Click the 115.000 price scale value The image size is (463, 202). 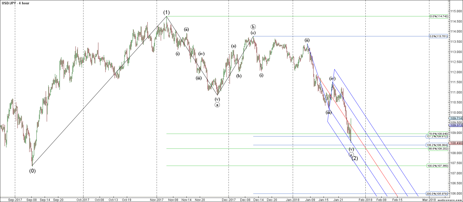click(456, 11)
